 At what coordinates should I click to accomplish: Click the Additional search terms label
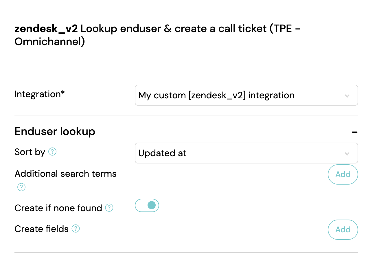point(66,174)
